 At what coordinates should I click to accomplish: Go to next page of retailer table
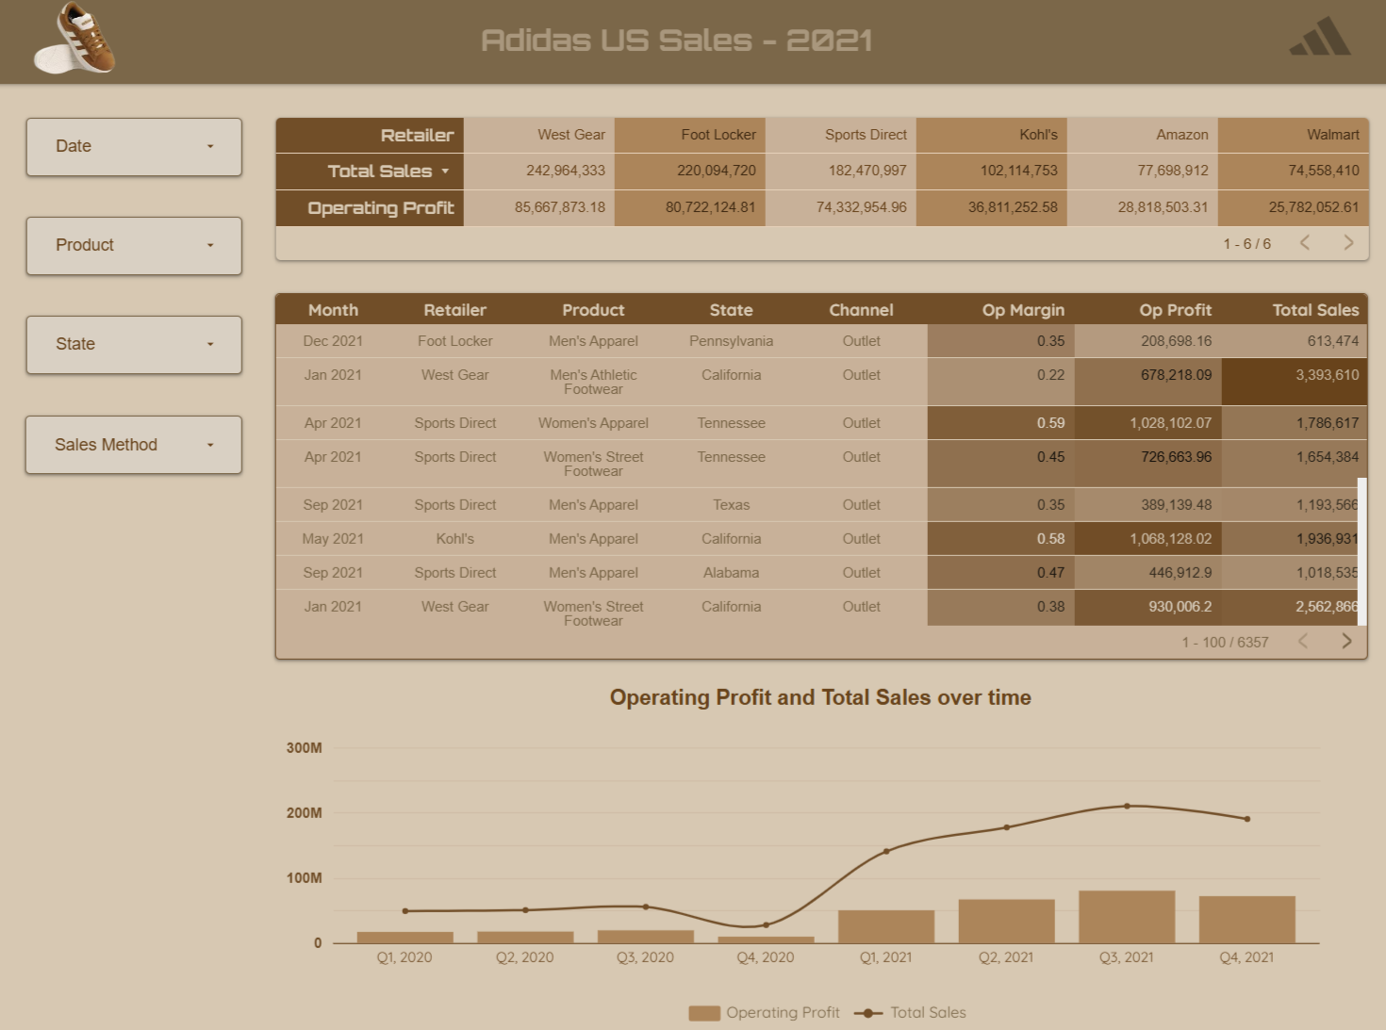pyautogui.click(x=1348, y=243)
